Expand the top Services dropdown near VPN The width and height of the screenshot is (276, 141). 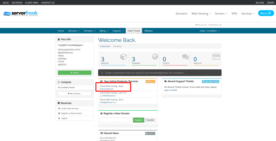pyautogui.click(x=248, y=13)
